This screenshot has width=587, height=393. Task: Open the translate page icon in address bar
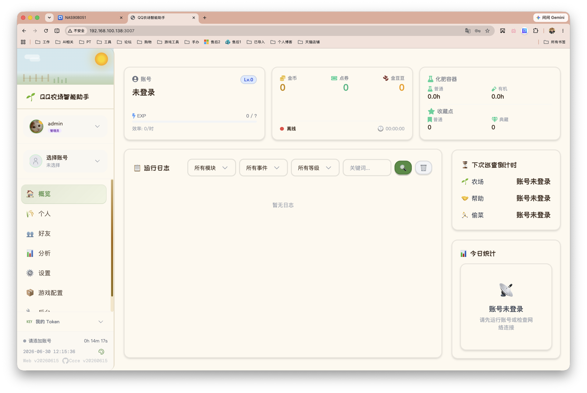(468, 31)
